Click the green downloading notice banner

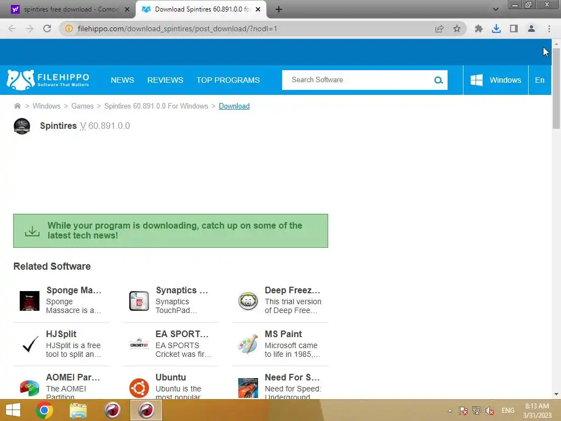[x=170, y=231]
